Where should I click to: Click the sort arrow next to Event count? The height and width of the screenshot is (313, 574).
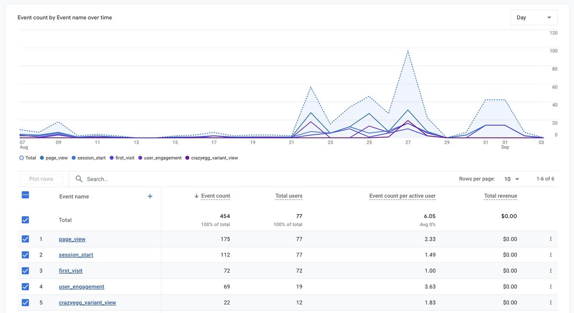[196, 196]
